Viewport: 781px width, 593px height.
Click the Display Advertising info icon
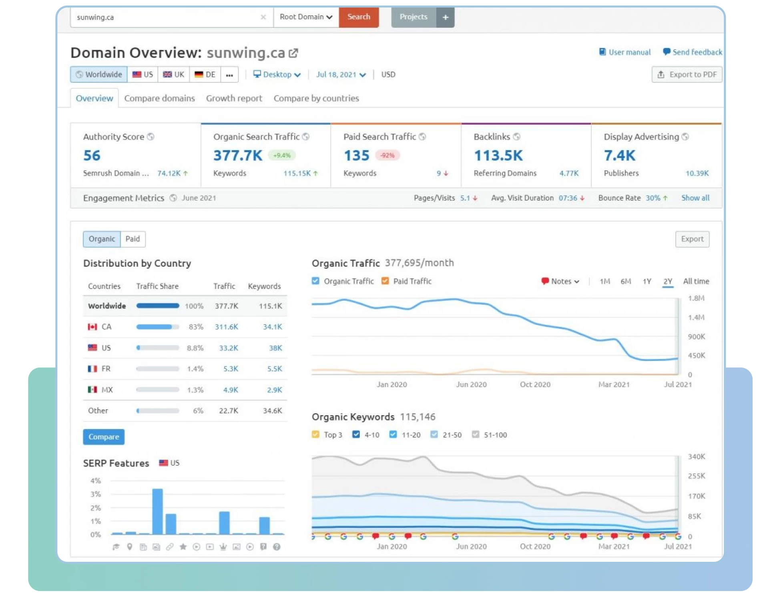click(685, 137)
